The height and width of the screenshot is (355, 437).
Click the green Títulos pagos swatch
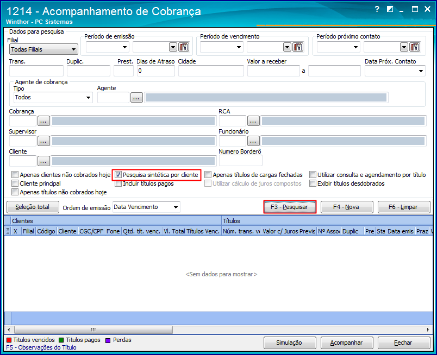(x=61, y=340)
